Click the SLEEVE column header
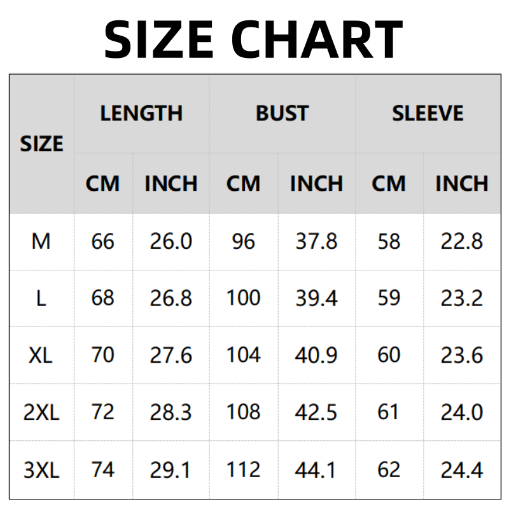This screenshot has width=509, height=509. point(428,113)
